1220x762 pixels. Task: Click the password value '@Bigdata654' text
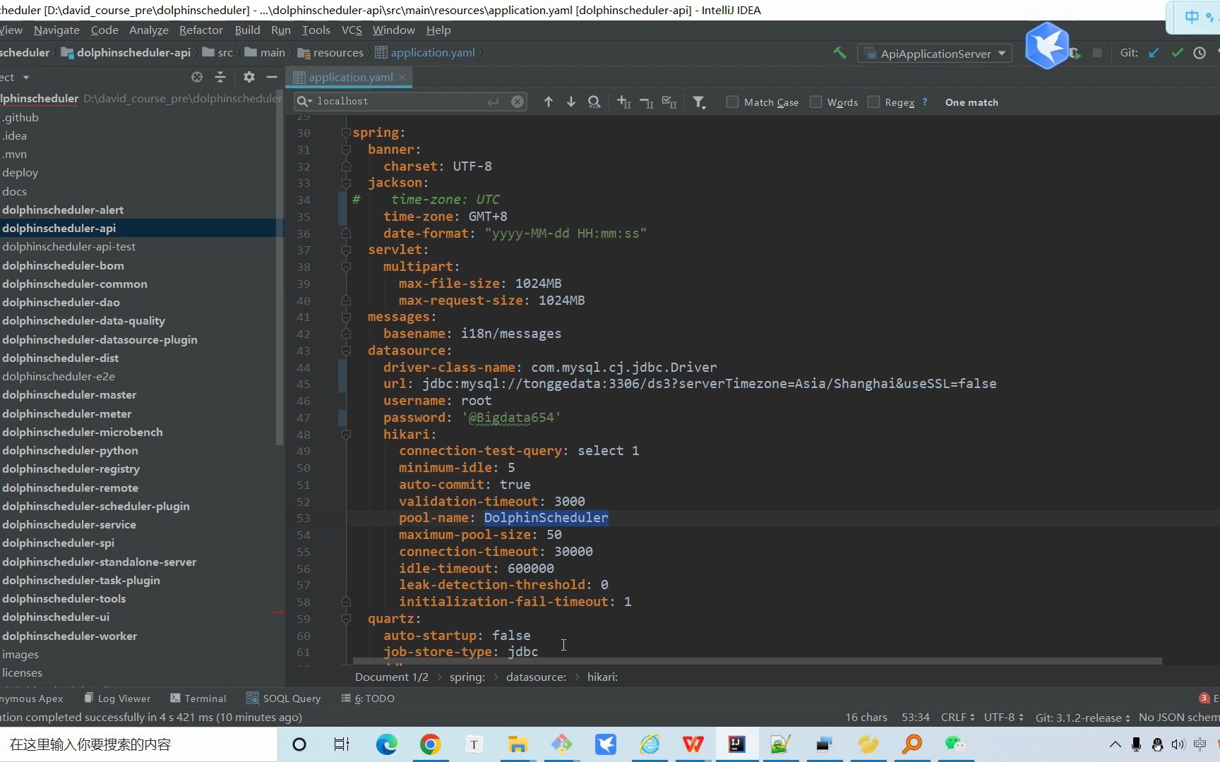511,418
